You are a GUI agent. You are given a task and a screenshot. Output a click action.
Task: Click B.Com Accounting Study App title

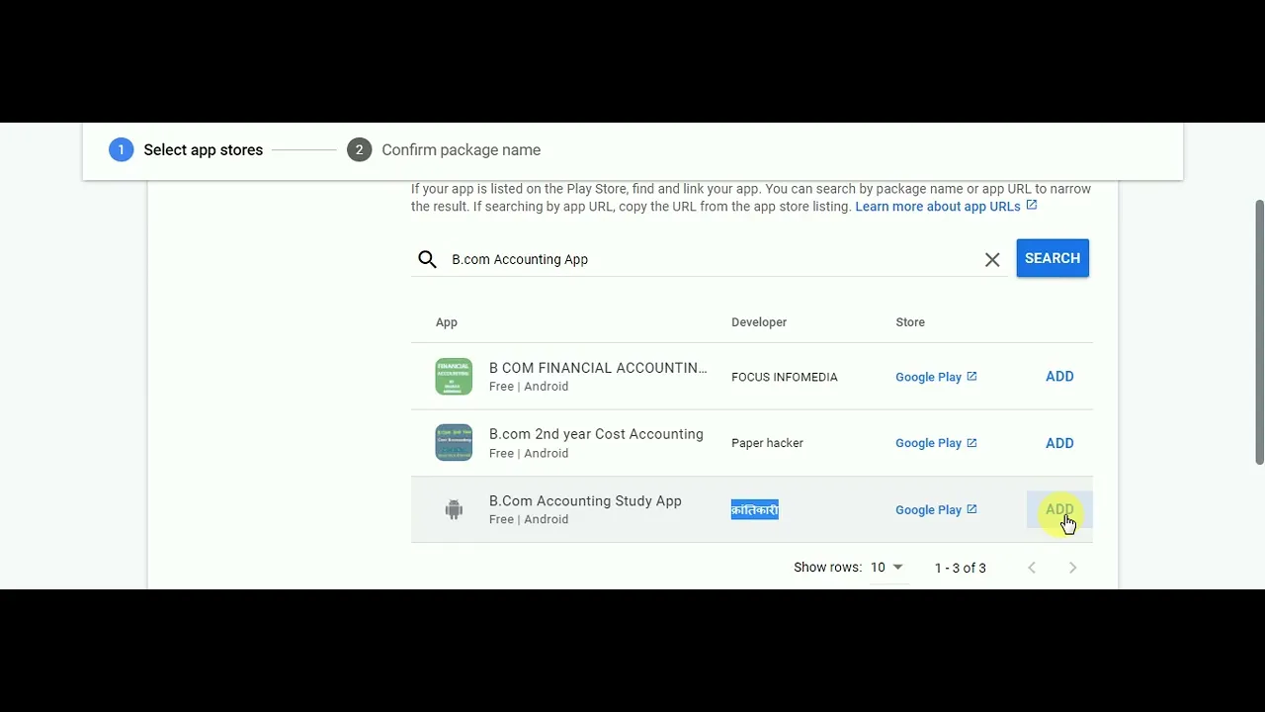point(585,501)
